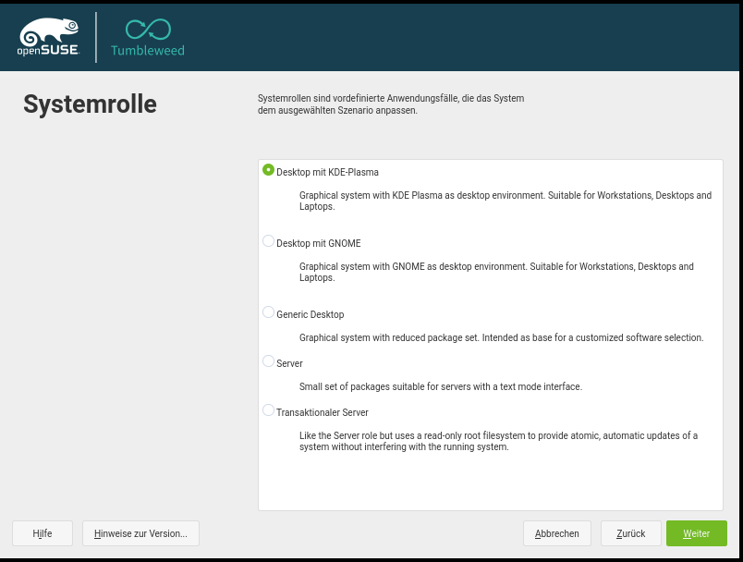Enable the Transaktionaler Server radio button
Screen dimensions: 743x562
pyautogui.click(x=269, y=410)
